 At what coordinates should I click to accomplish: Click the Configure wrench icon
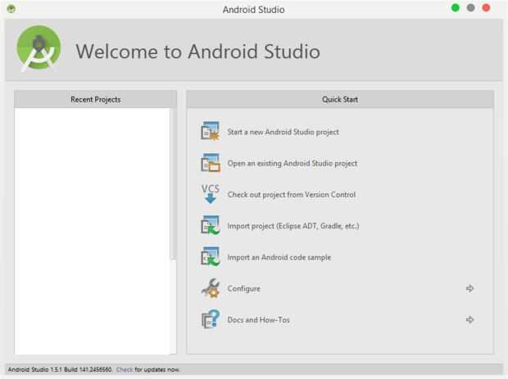point(211,288)
